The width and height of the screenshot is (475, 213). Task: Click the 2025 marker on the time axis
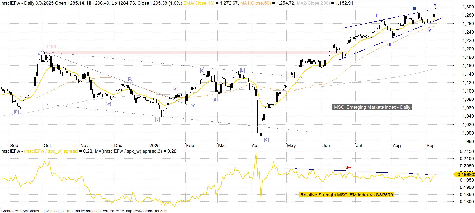[155, 145]
